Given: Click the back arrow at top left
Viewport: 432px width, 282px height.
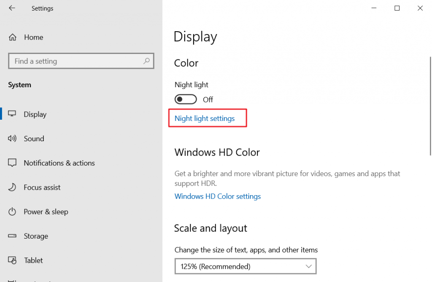Looking at the screenshot, I should click(x=11, y=8).
